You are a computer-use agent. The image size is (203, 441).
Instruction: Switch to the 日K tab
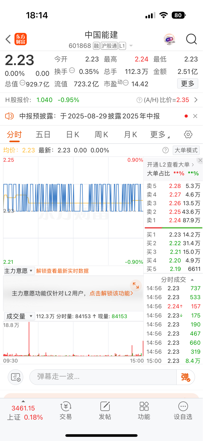click(x=73, y=135)
